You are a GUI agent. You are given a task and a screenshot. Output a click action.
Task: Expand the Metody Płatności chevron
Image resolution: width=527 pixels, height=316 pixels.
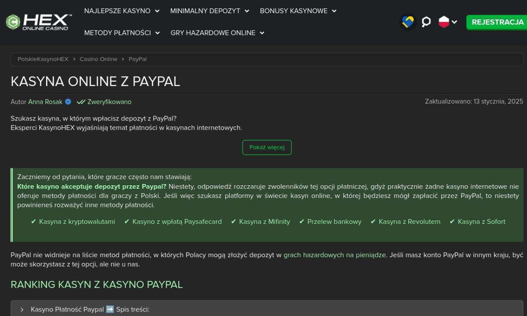click(x=158, y=33)
